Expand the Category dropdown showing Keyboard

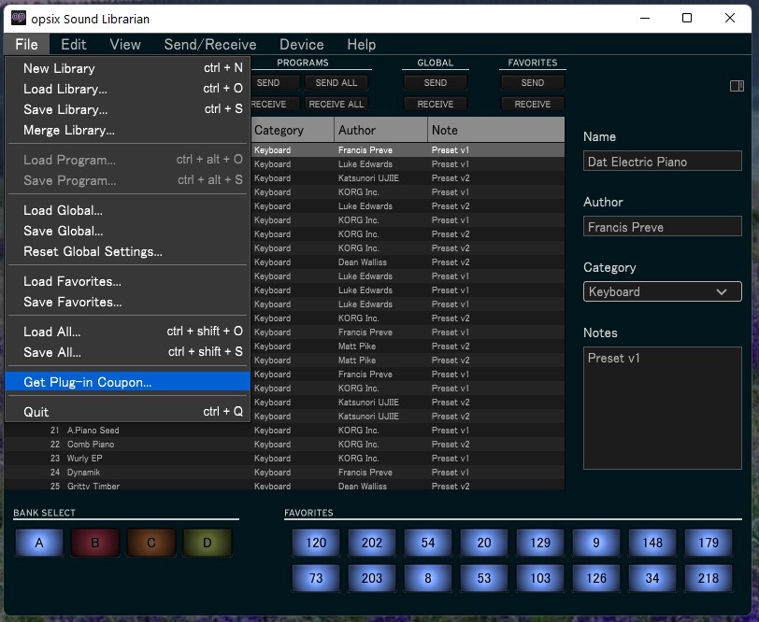[662, 291]
